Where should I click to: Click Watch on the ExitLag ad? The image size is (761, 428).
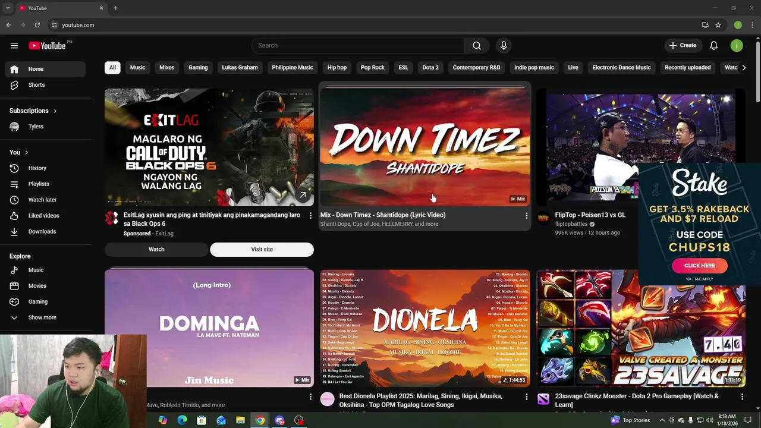(156, 249)
